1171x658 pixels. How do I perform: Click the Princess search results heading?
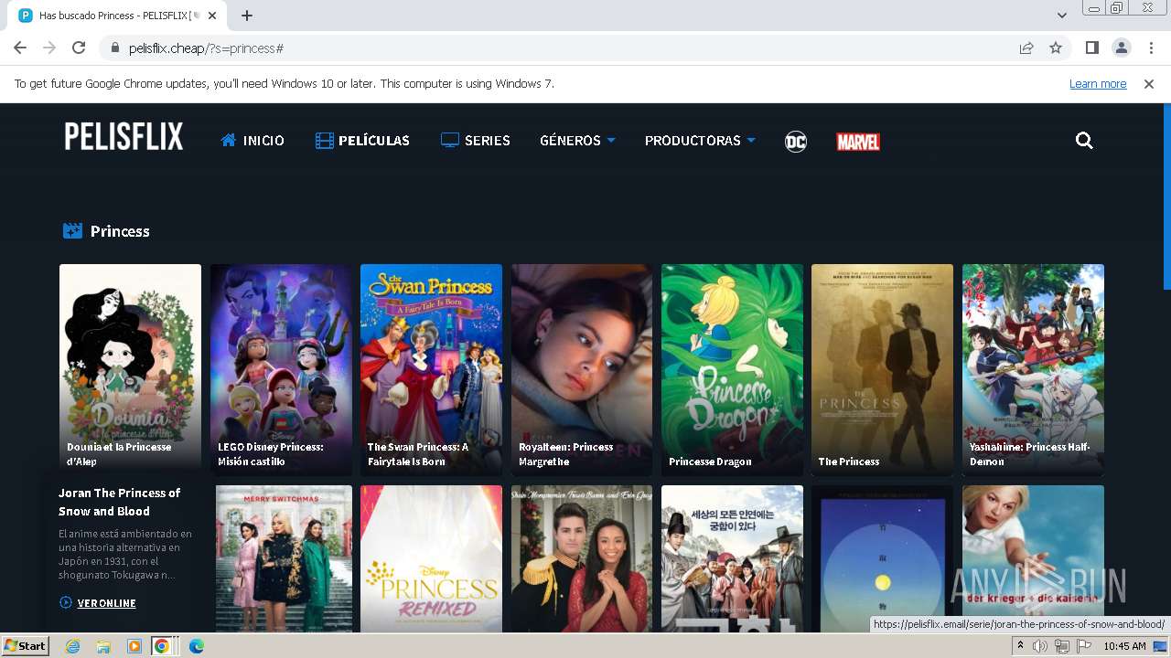(x=120, y=231)
